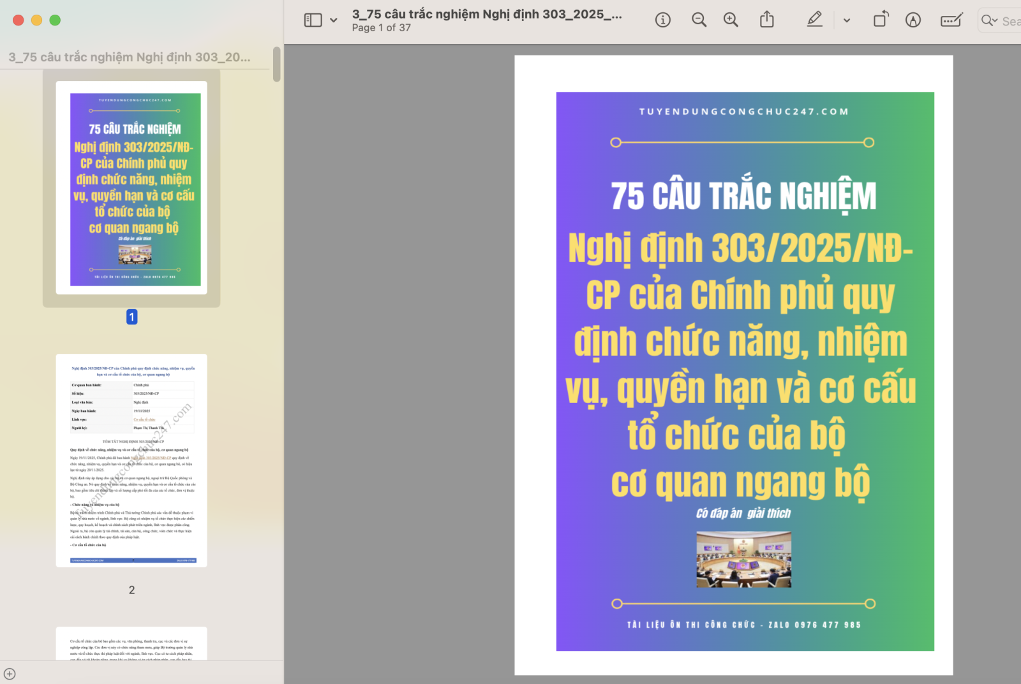Expand the highlight color options chevron

click(847, 20)
